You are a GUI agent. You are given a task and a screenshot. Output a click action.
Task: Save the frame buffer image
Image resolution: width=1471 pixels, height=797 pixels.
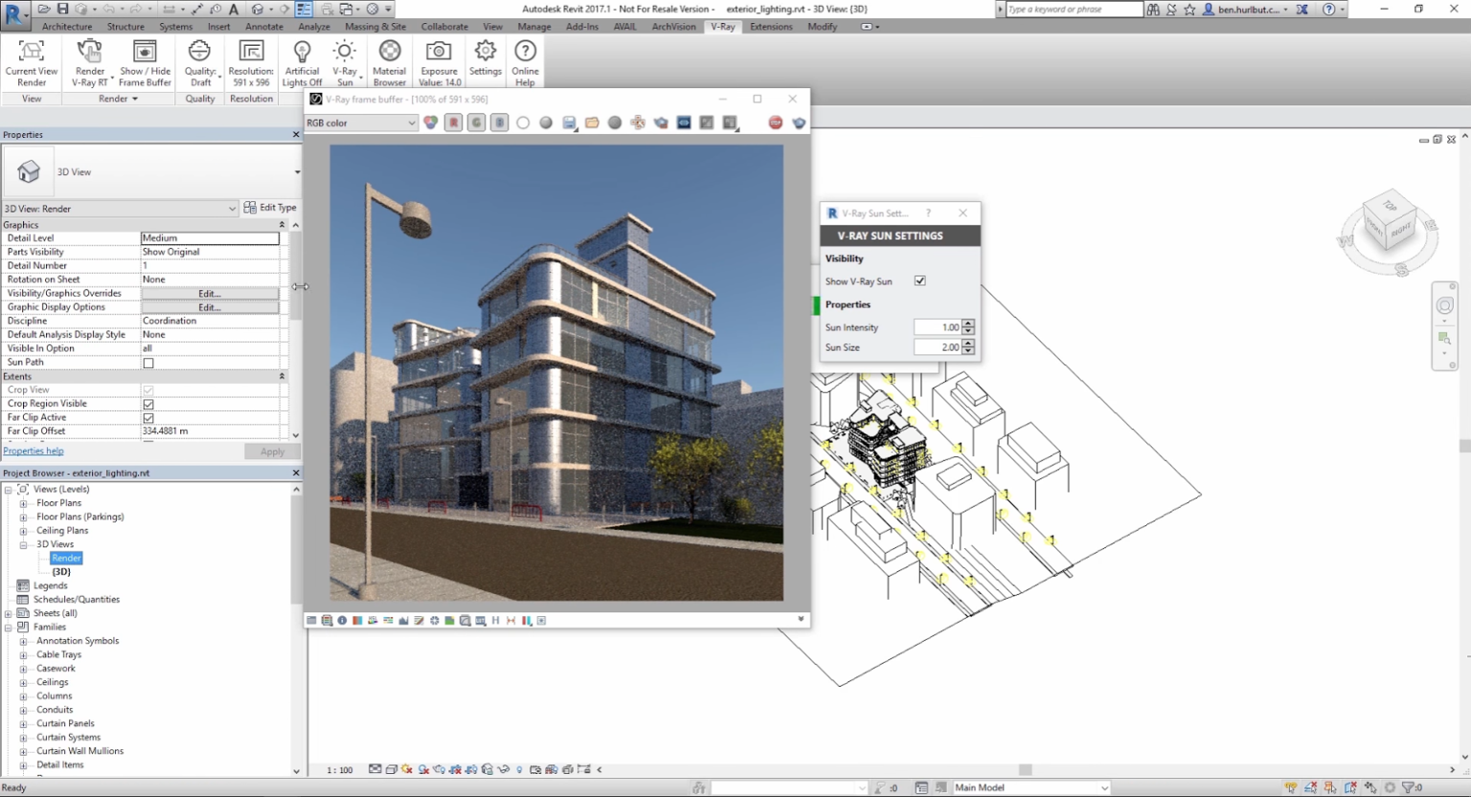(x=569, y=122)
